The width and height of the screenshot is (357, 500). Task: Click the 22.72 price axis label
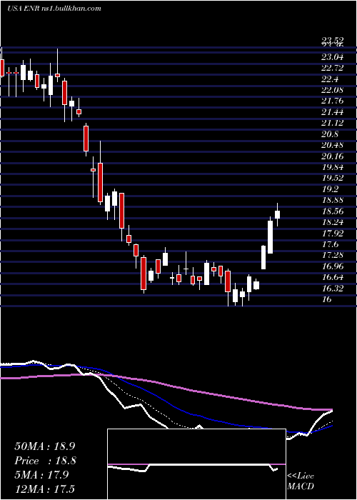tap(333, 68)
